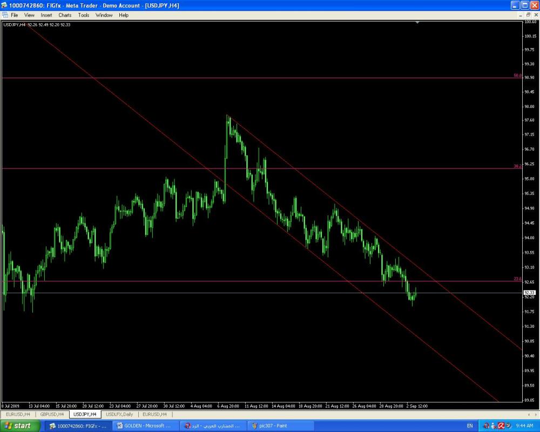Open the Help menu
Viewport: 540px width, 432px height.
coord(124,15)
